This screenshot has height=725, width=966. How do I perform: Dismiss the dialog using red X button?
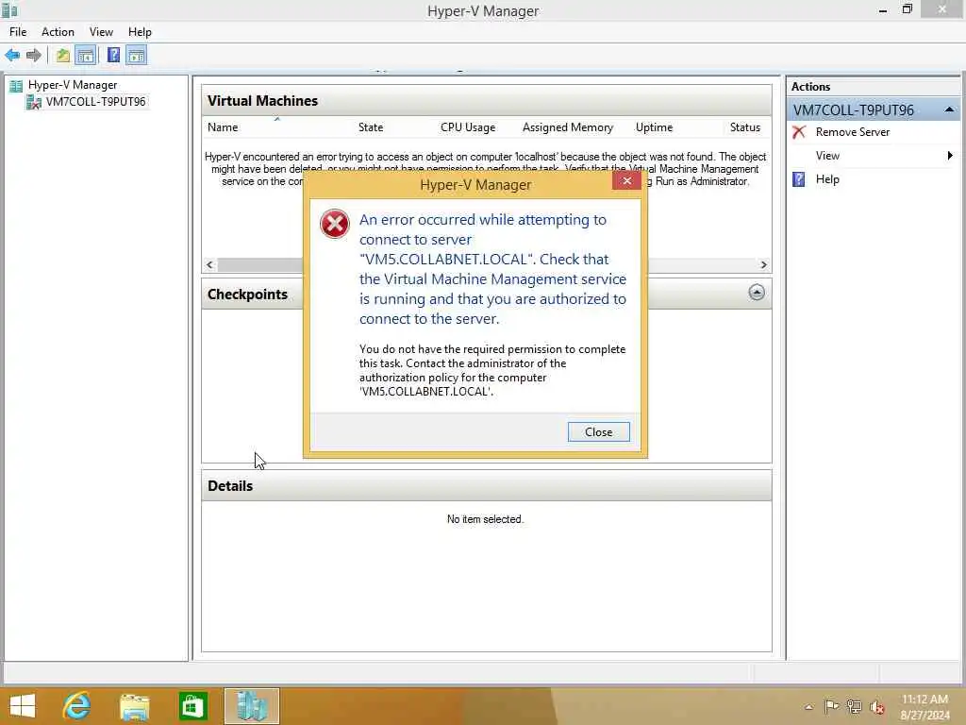click(x=626, y=180)
